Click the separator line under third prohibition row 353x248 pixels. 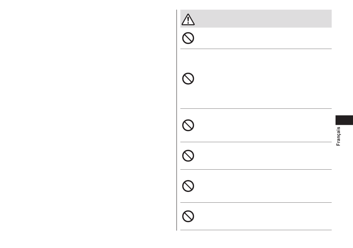click(256, 142)
